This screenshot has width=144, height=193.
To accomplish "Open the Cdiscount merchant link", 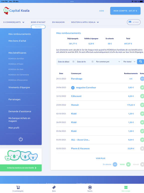I will [x=76, y=96].
